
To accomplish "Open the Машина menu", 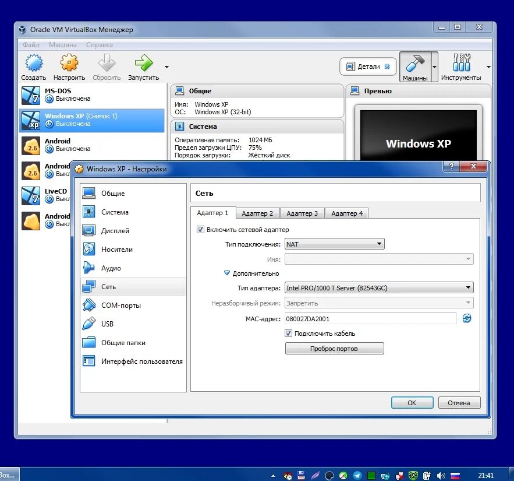I will [63, 45].
